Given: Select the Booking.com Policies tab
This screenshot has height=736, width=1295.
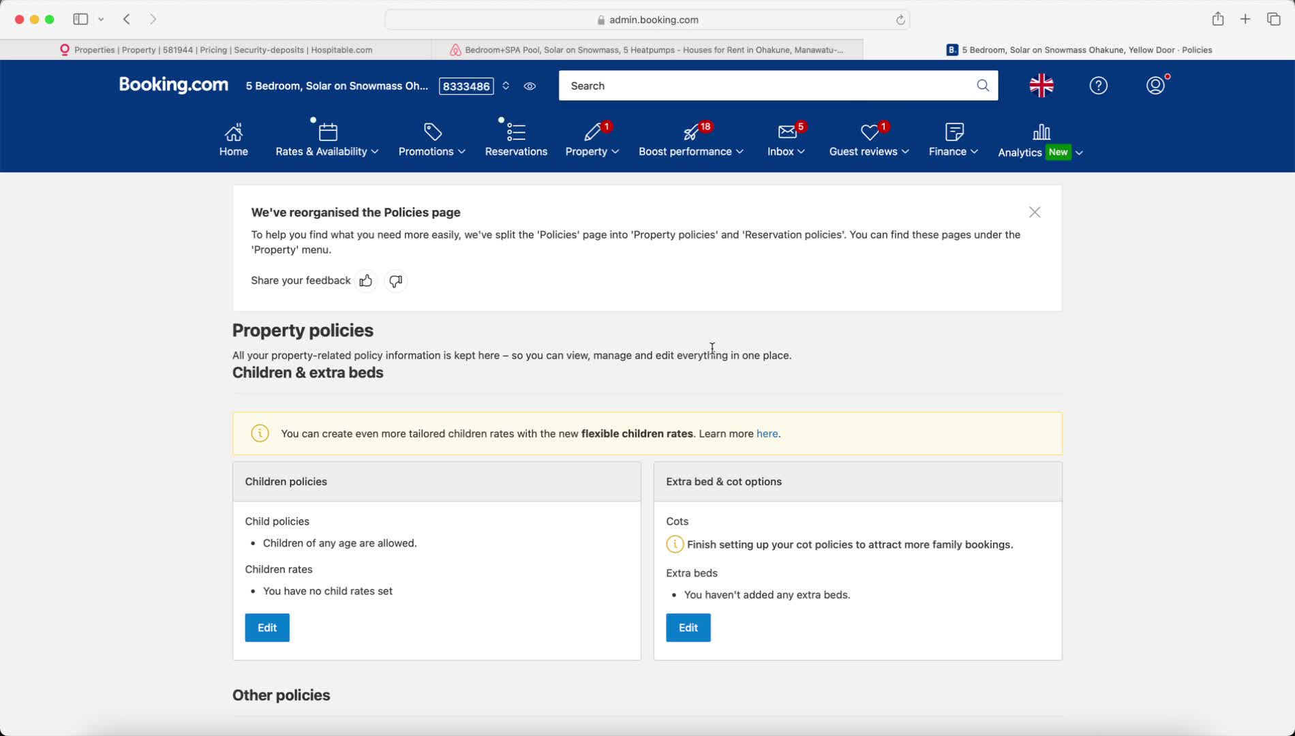Looking at the screenshot, I should coord(1079,50).
